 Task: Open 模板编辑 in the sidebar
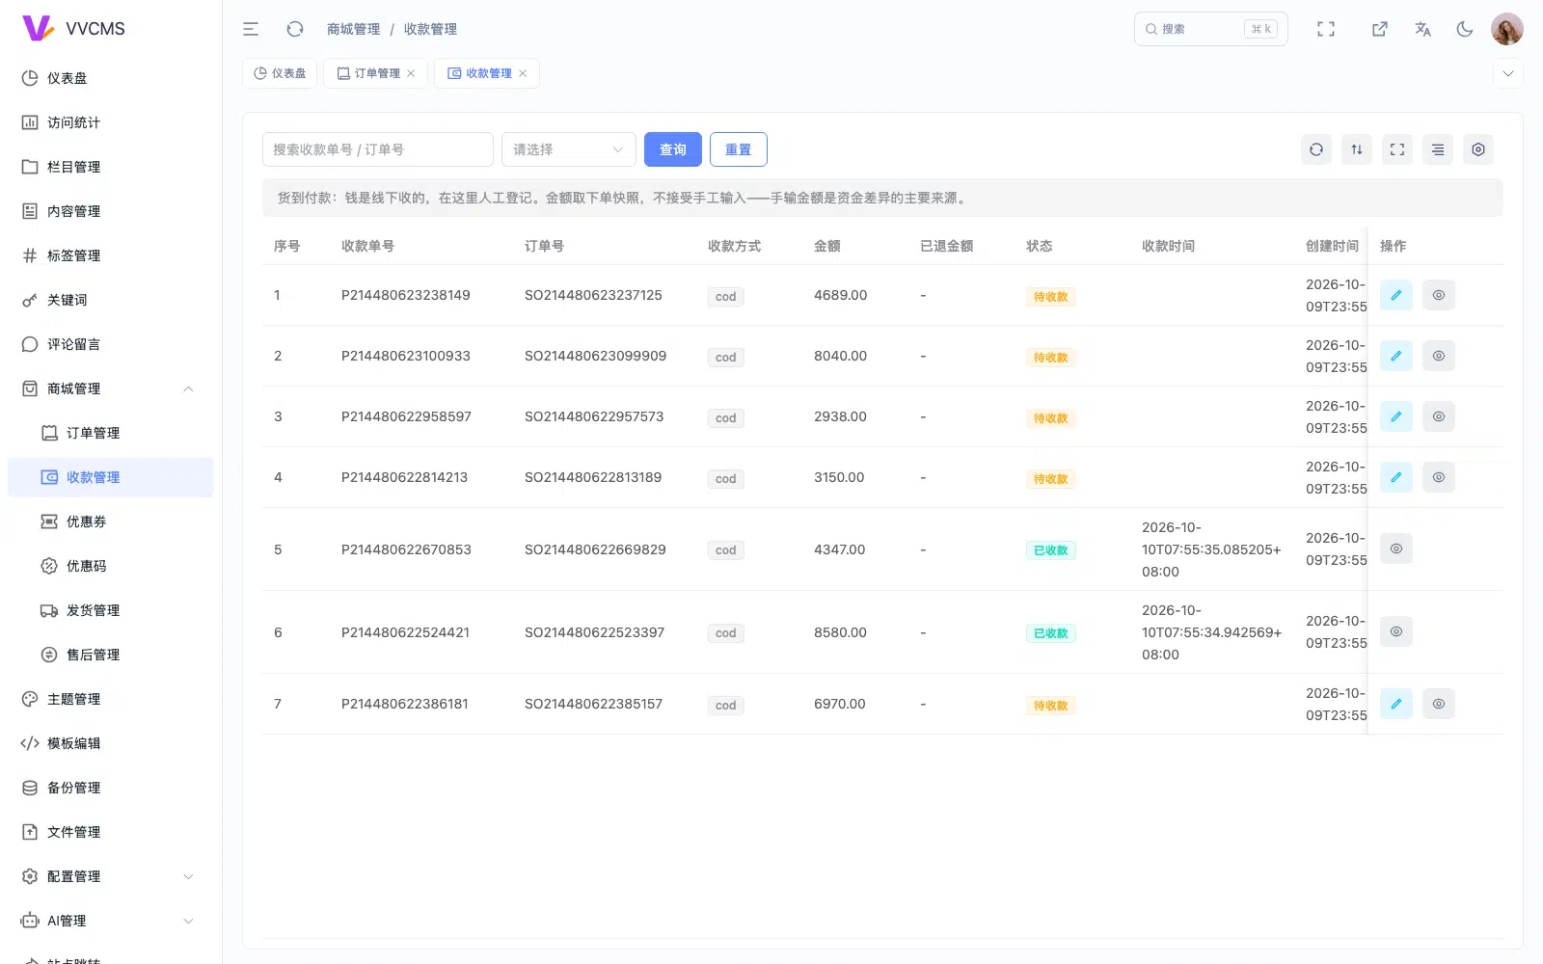click(x=110, y=743)
